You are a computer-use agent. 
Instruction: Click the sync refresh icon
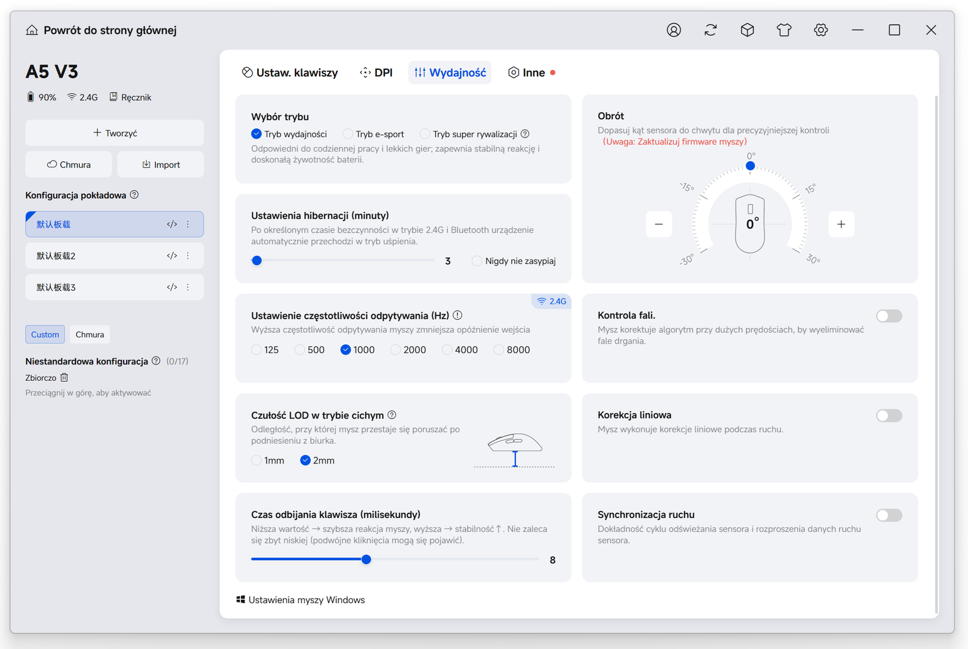pos(711,30)
